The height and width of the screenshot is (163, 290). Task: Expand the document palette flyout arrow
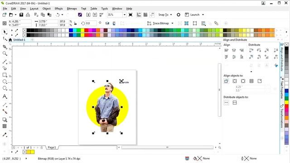pyautogui.click(x=12, y=152)
